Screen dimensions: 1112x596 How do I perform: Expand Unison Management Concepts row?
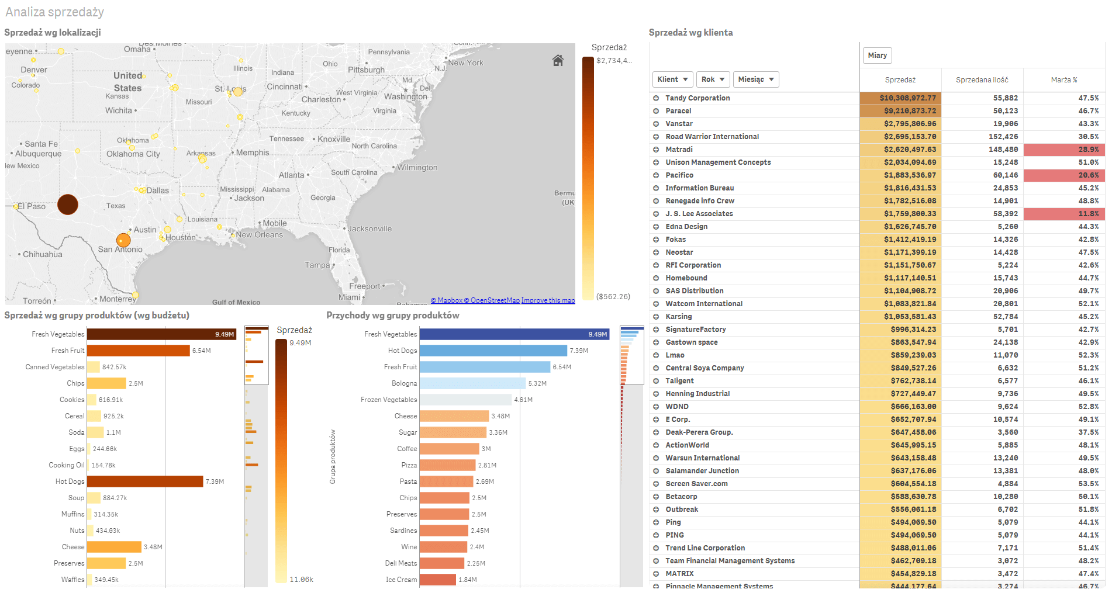(x=656, y=162)
